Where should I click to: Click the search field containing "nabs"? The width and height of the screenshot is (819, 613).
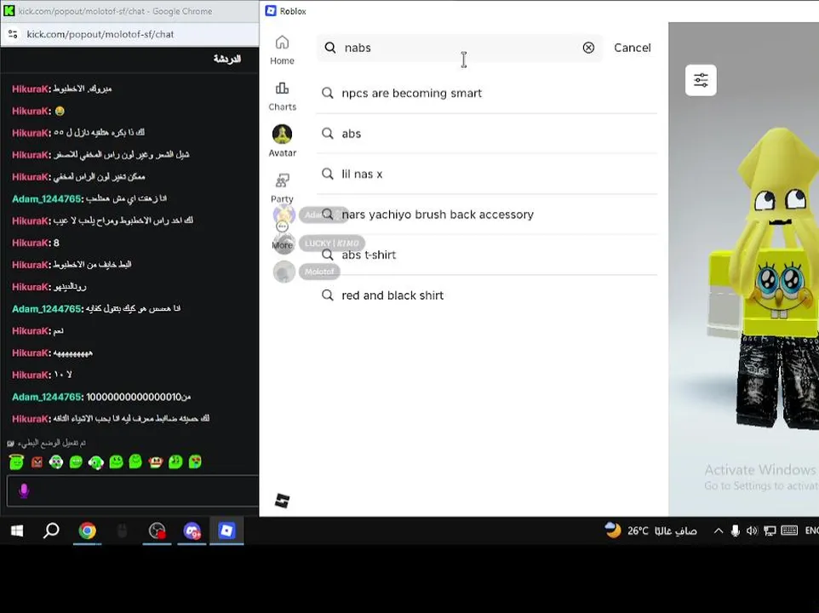pyautogui.click(x=459, y=48)
